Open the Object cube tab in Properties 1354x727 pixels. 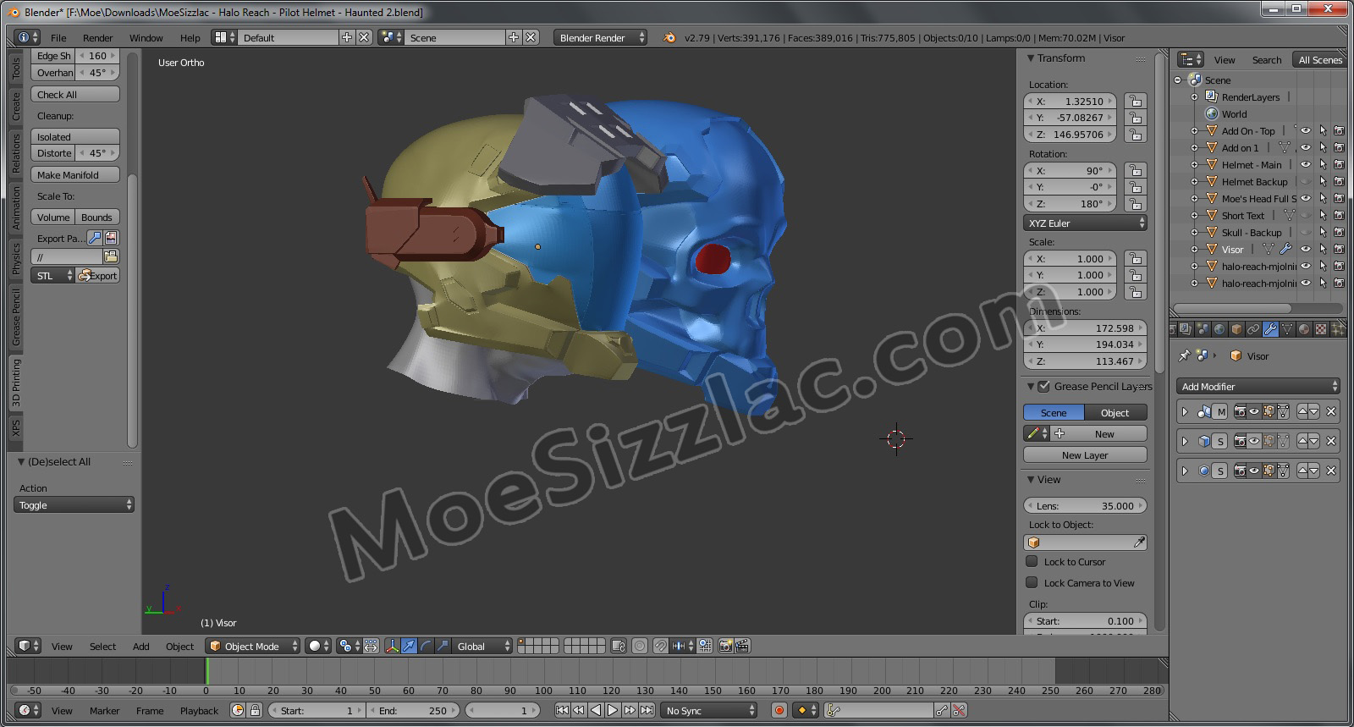coord(1236,329)
